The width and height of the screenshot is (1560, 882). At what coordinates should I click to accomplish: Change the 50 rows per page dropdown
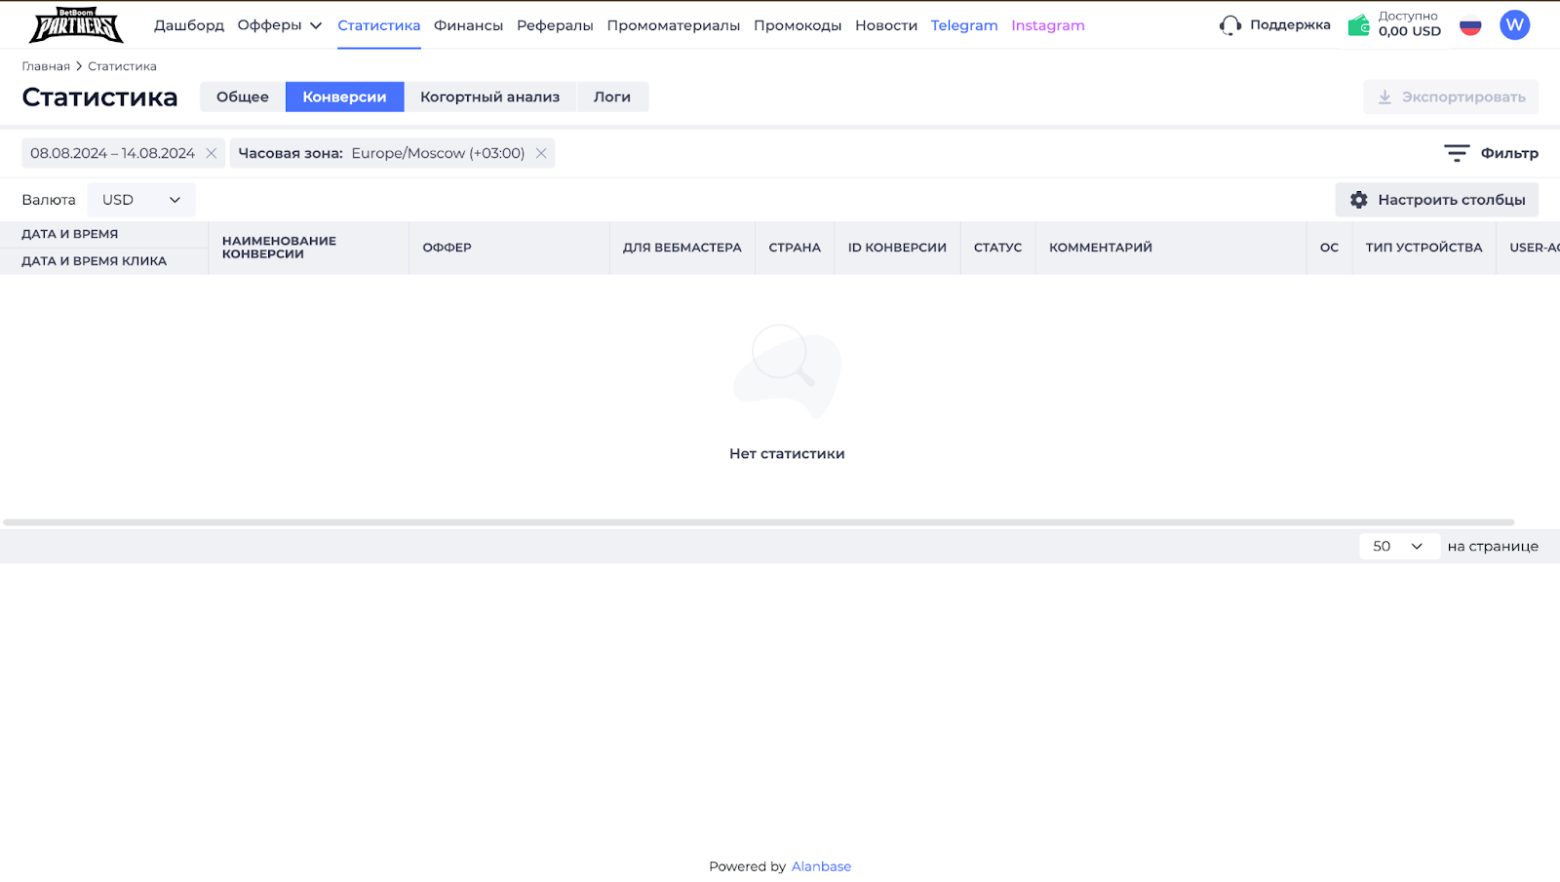click(1399, 546)
